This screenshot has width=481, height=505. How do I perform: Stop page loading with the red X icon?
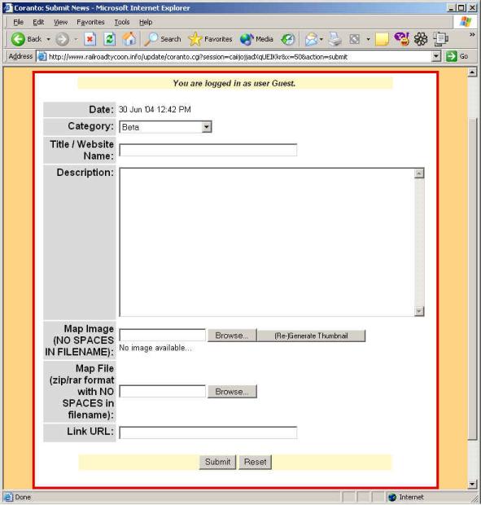[x=90, y=39]
